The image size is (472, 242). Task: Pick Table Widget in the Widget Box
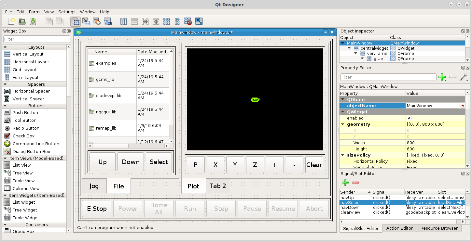[26, 218]
